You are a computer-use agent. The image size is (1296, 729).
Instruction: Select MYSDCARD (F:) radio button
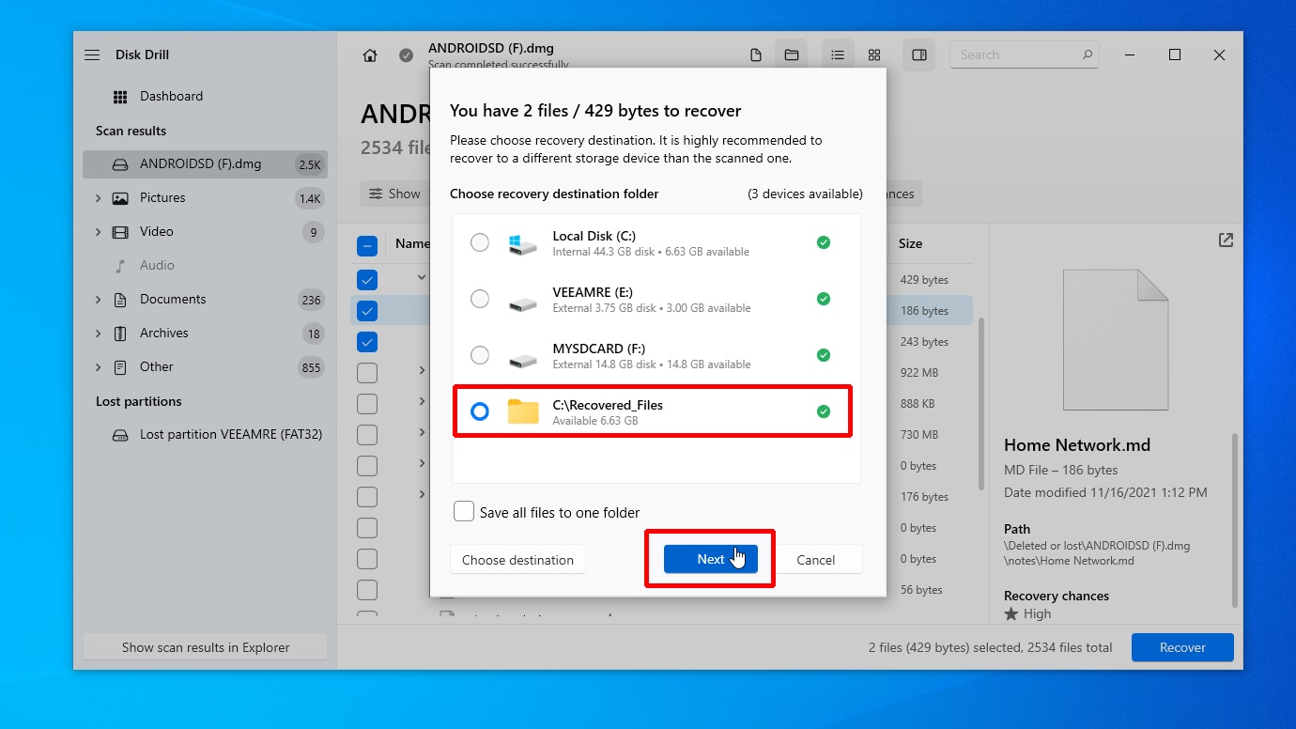[x=480, y=355]
